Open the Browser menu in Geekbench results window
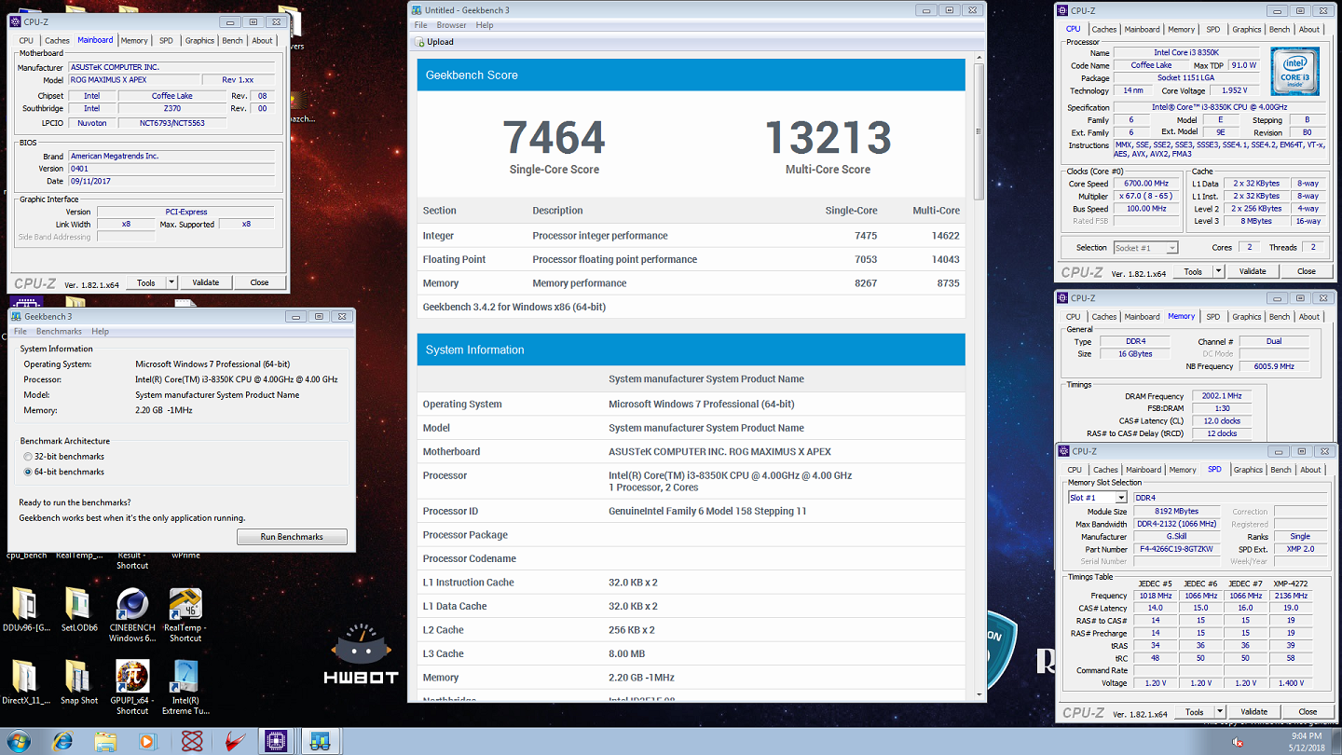 coord(451,25)
